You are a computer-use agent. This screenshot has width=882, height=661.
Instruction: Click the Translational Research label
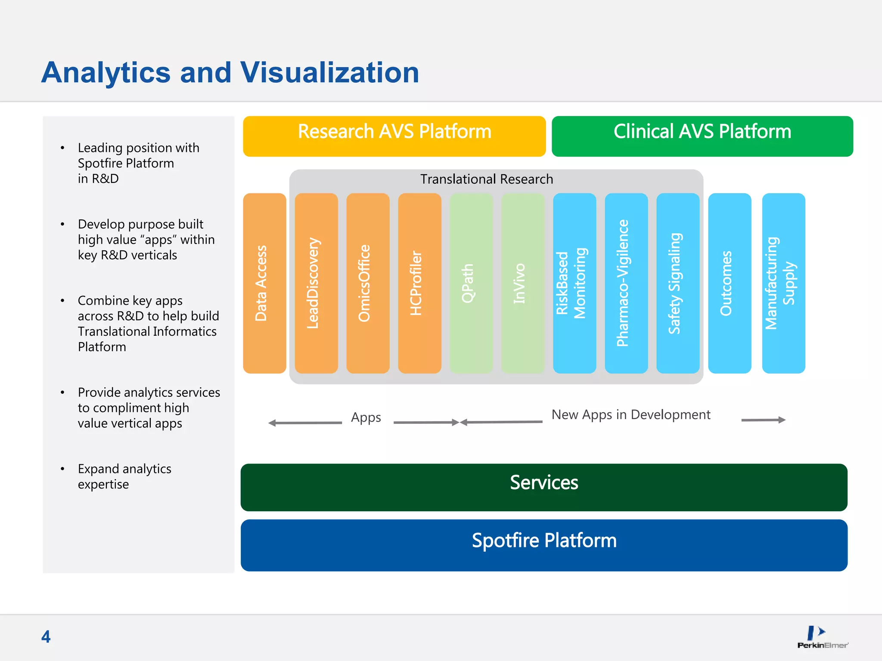click(x=487, y=179)
